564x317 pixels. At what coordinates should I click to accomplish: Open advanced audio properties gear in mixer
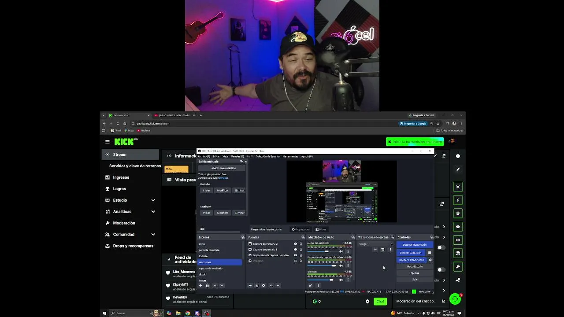[x=310, y=285]
